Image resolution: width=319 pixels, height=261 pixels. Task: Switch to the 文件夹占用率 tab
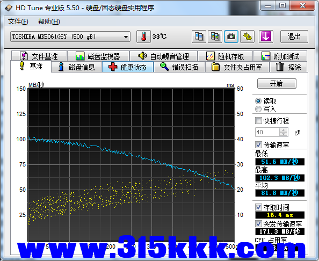(237, 67)
